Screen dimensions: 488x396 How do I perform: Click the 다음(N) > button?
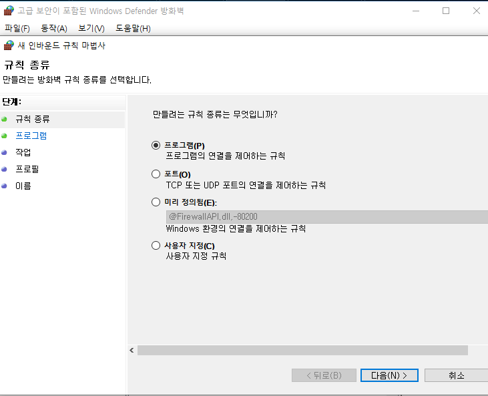coord(389,375)
